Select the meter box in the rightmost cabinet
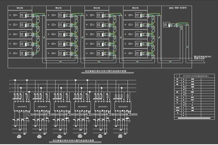The width and height of the screenshot is (218, 145). tap(167, 25)
